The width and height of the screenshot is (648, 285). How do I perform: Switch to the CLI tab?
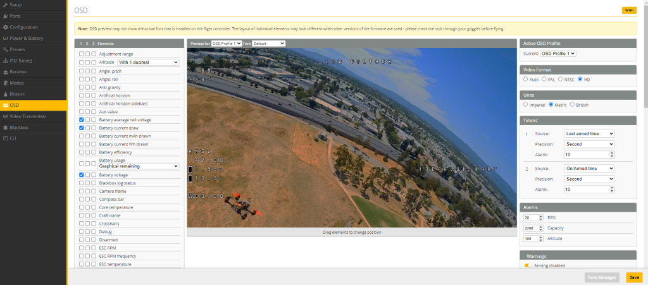point(13,138)
